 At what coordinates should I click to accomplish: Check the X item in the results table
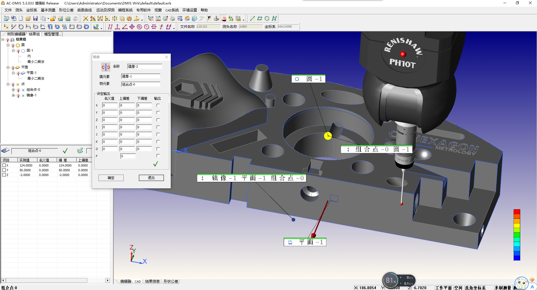(x=4, y=165)
